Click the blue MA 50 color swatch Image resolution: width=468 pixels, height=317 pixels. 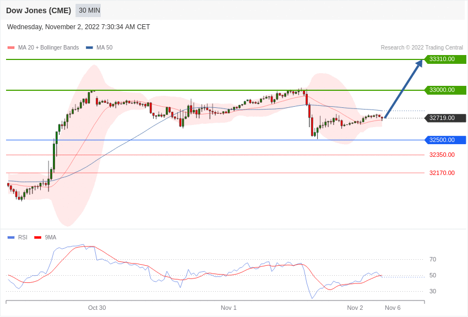89,47
